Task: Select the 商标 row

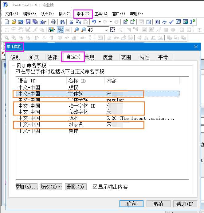Action: [98, 131]
